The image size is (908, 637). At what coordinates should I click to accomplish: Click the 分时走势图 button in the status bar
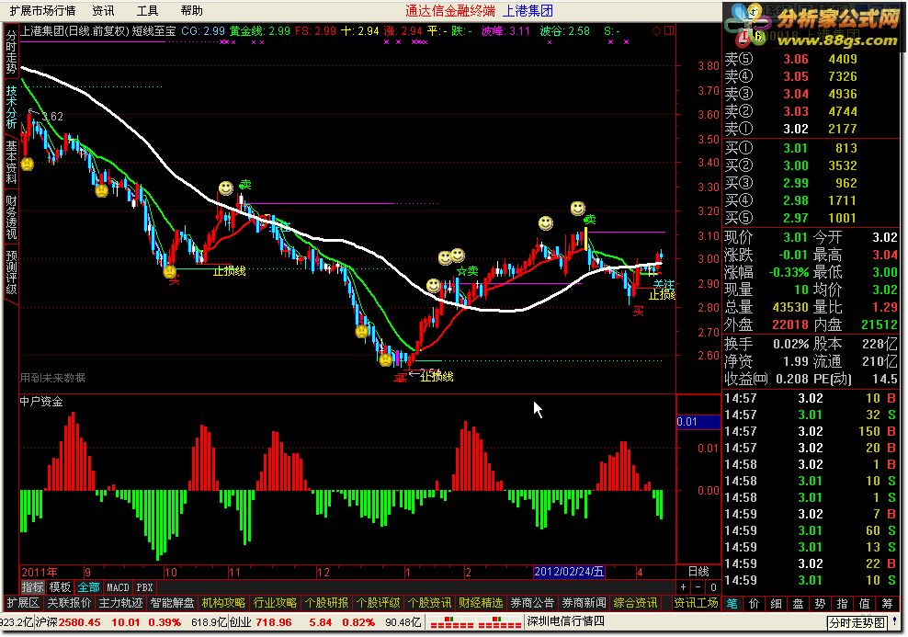(x=857, y=623)
